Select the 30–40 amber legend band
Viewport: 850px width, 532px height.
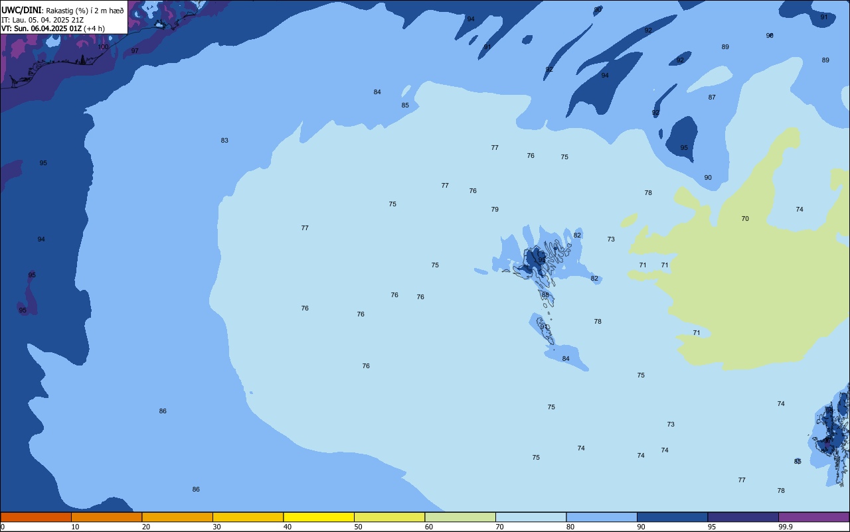248,517
